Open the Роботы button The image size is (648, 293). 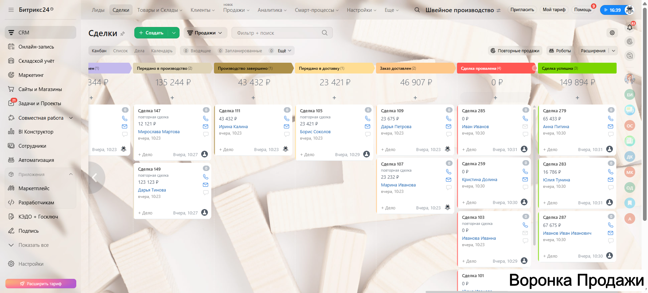point(560,51)
